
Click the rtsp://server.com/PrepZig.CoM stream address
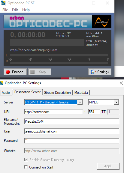[34, 50]
